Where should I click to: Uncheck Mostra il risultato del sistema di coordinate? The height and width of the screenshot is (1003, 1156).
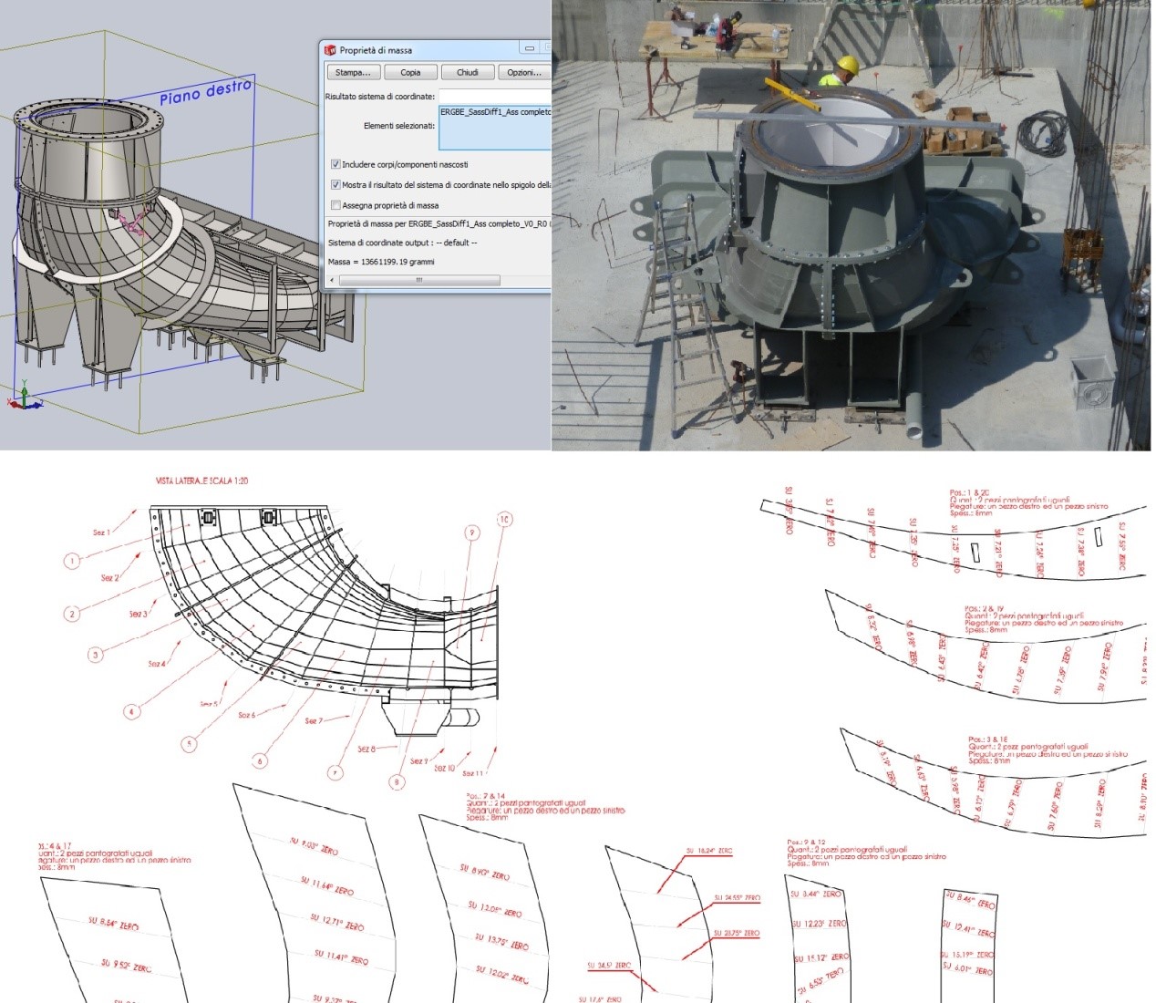coord(335,184)
